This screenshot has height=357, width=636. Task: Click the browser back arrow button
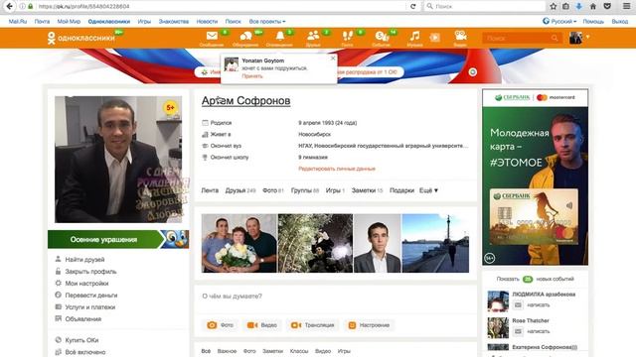click(x=9, y=7)
